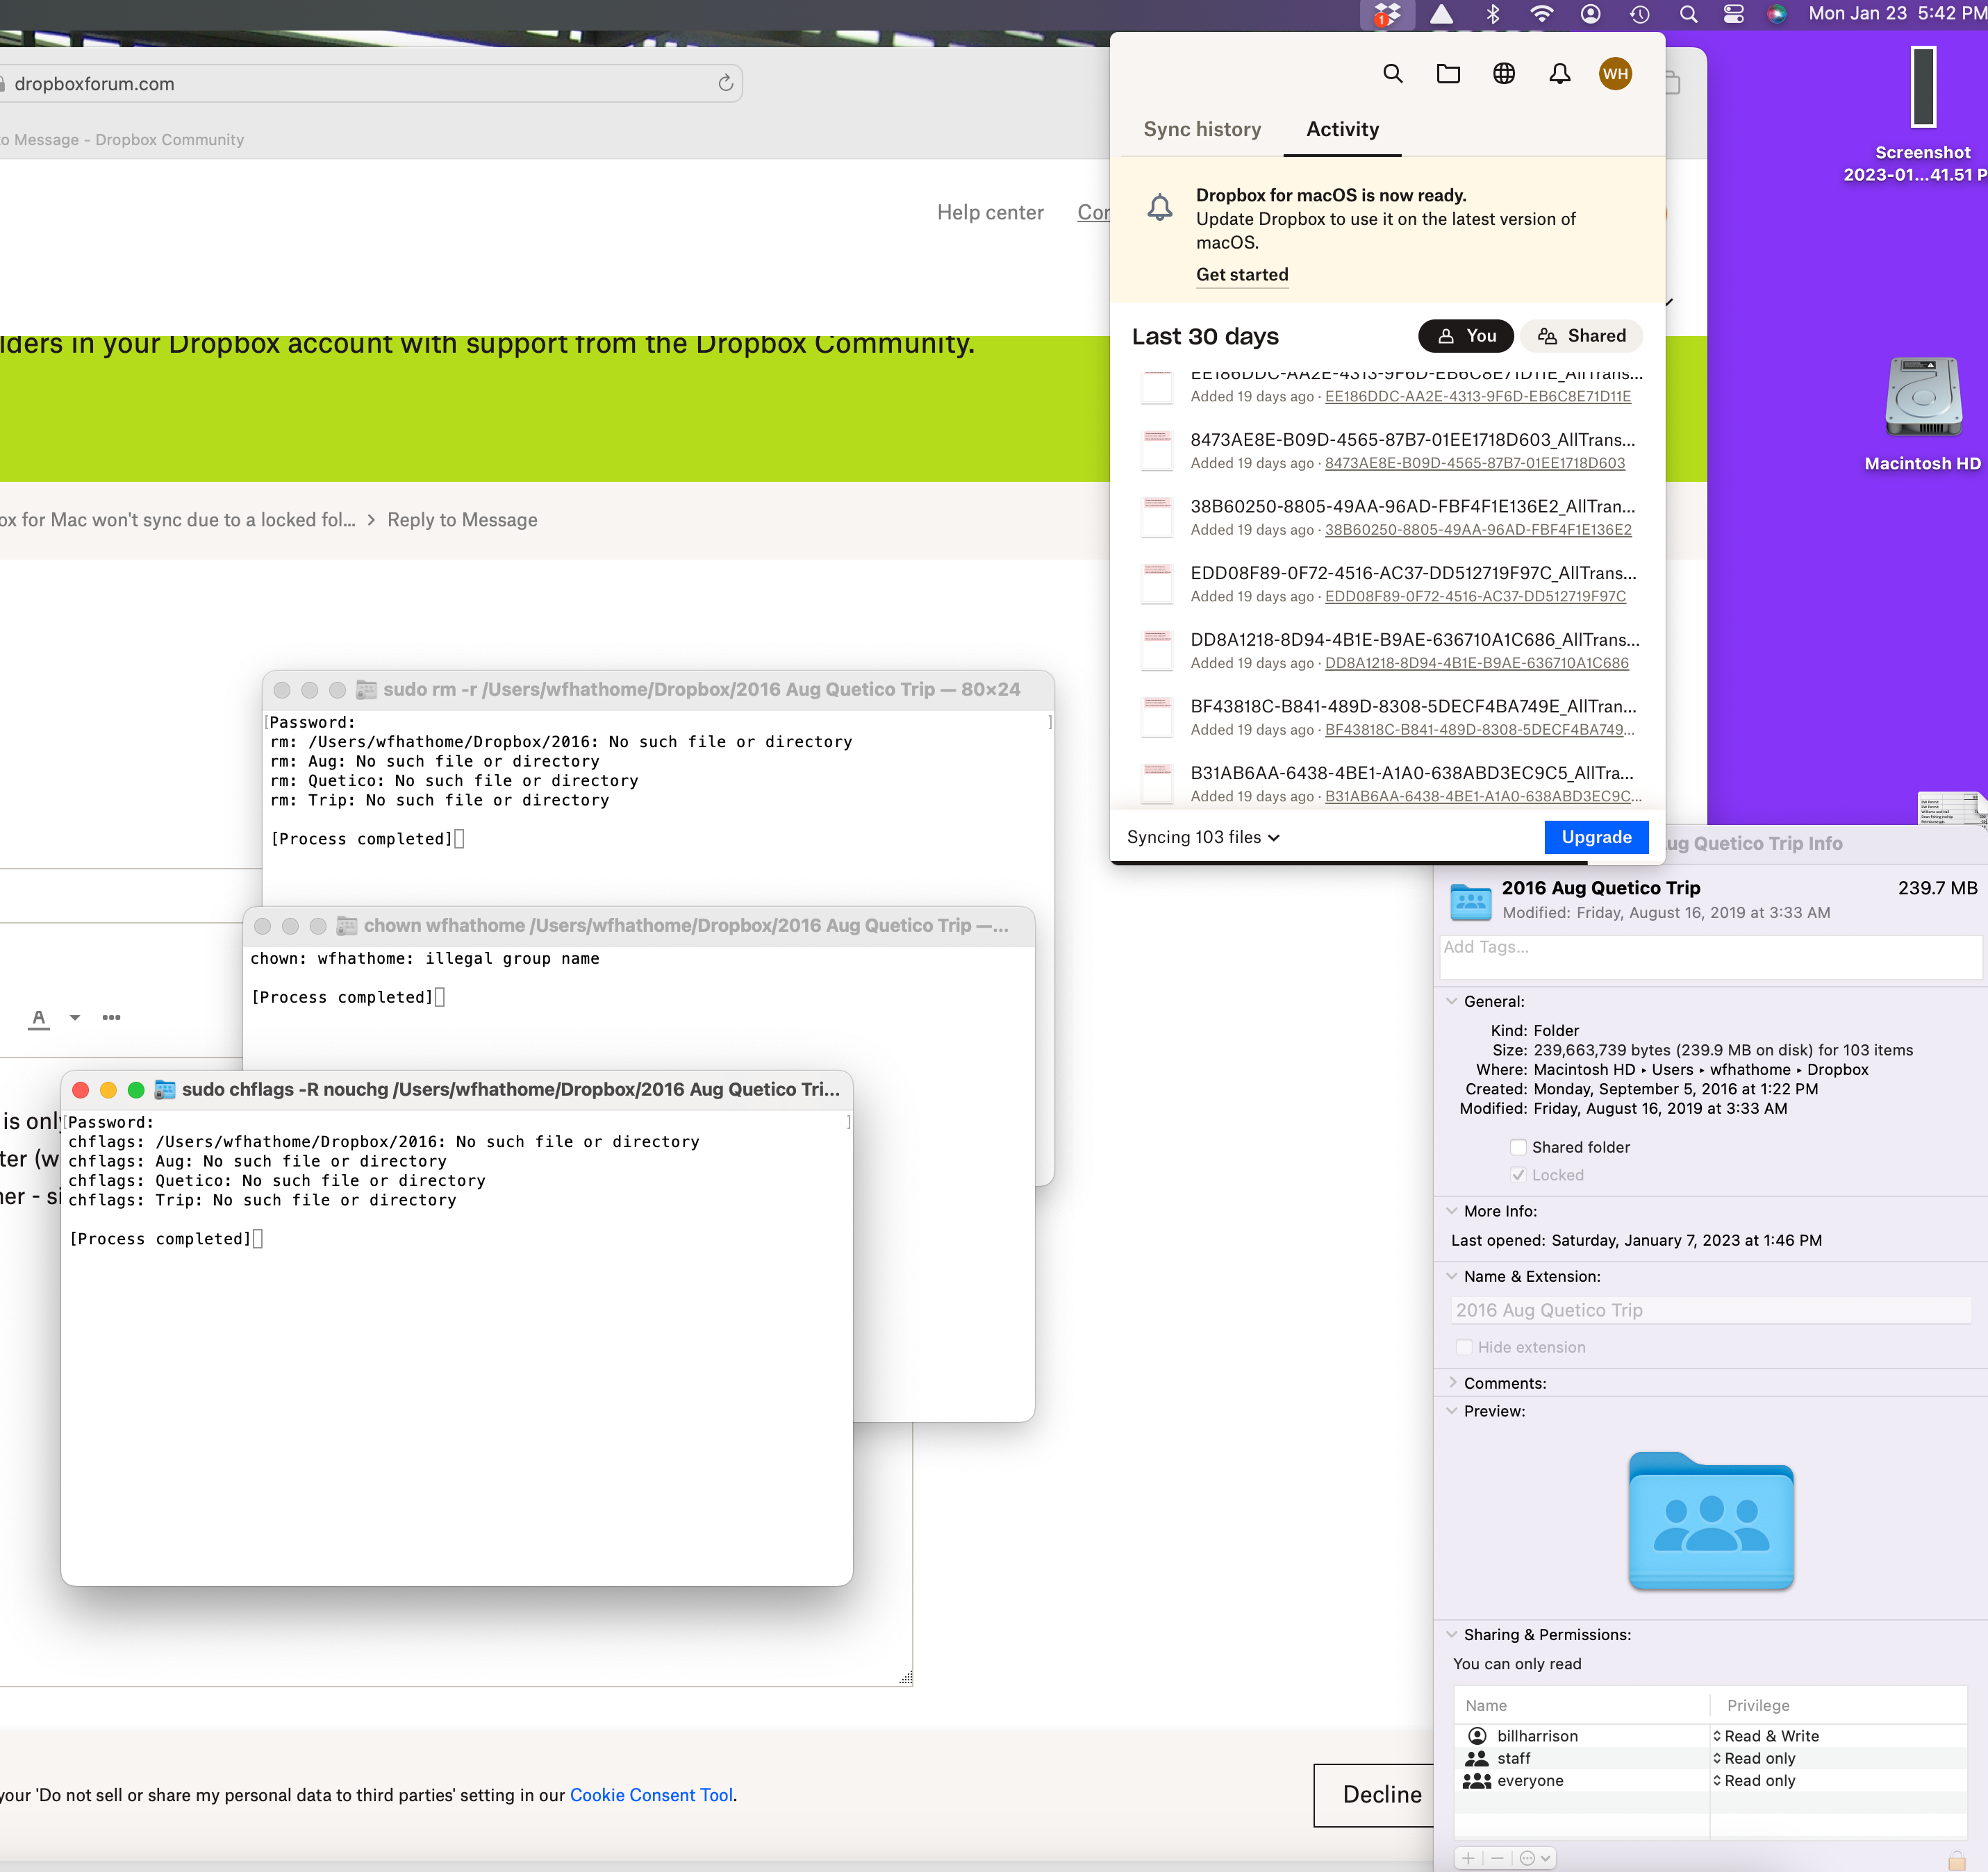Click the Dropbox search icon
This screenshot has width=1988, height=1872.
[x=1391, y=74]
